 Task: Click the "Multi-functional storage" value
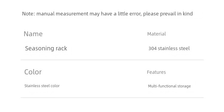pos(169,86)
